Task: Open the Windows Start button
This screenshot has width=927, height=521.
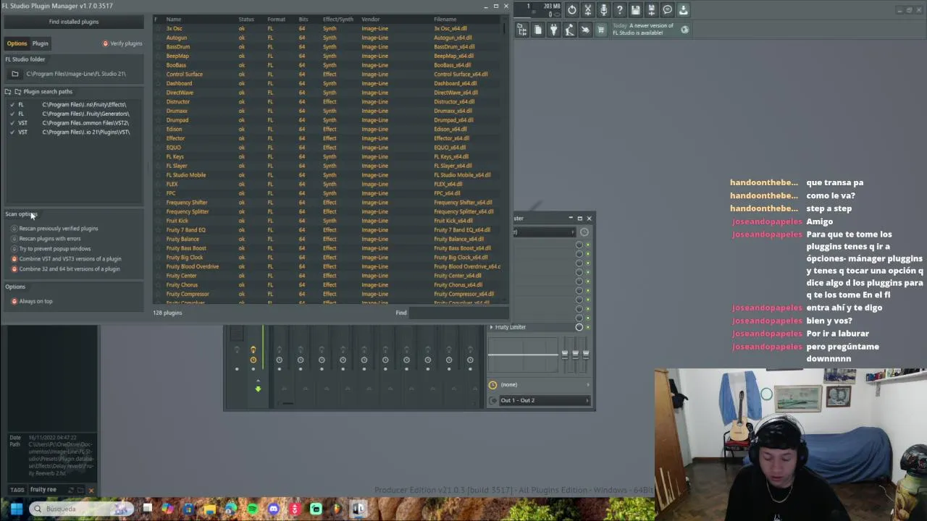Action: point(16,509)
